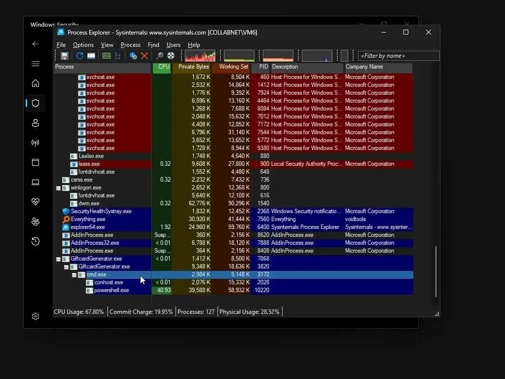Select the conhost.exe process row
This screenshot has height=379, width=505.
point(233,282)
